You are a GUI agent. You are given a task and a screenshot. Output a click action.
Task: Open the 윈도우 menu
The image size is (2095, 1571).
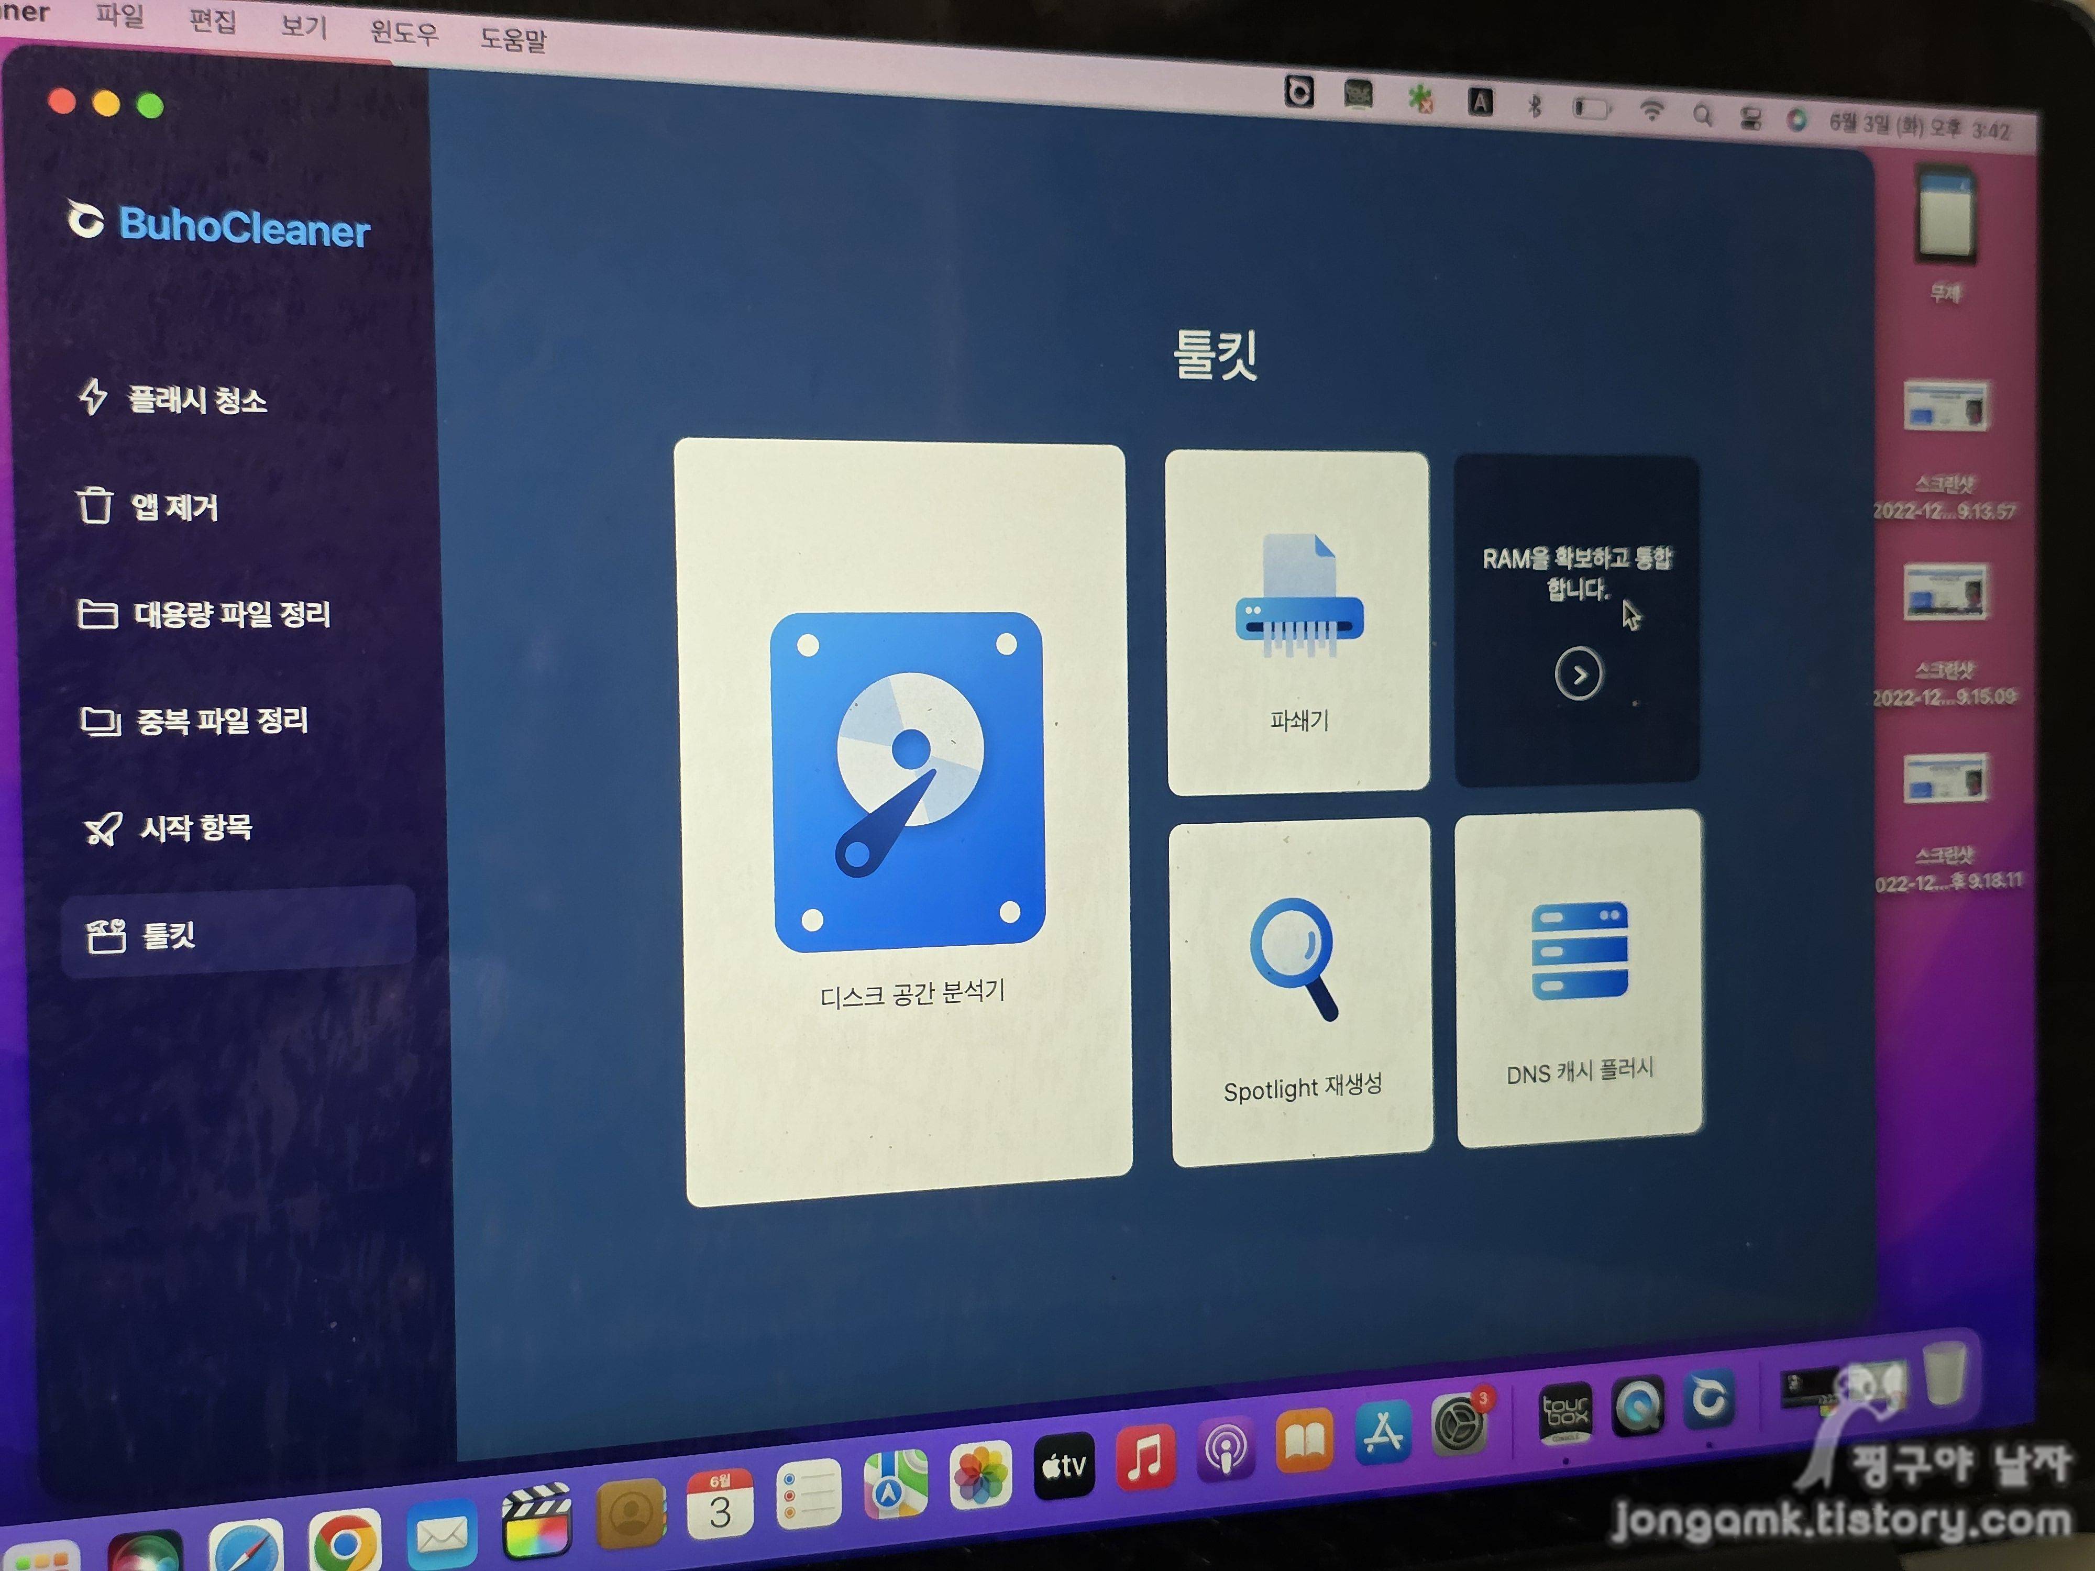404,32
